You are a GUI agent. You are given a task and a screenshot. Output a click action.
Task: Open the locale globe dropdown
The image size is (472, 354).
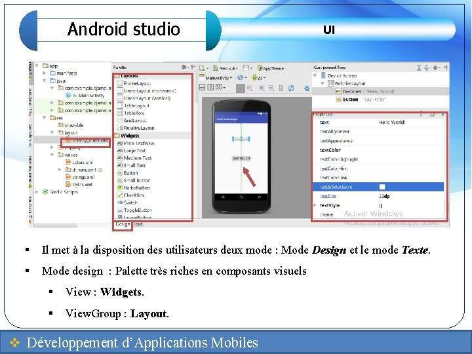tap(242, 77)
